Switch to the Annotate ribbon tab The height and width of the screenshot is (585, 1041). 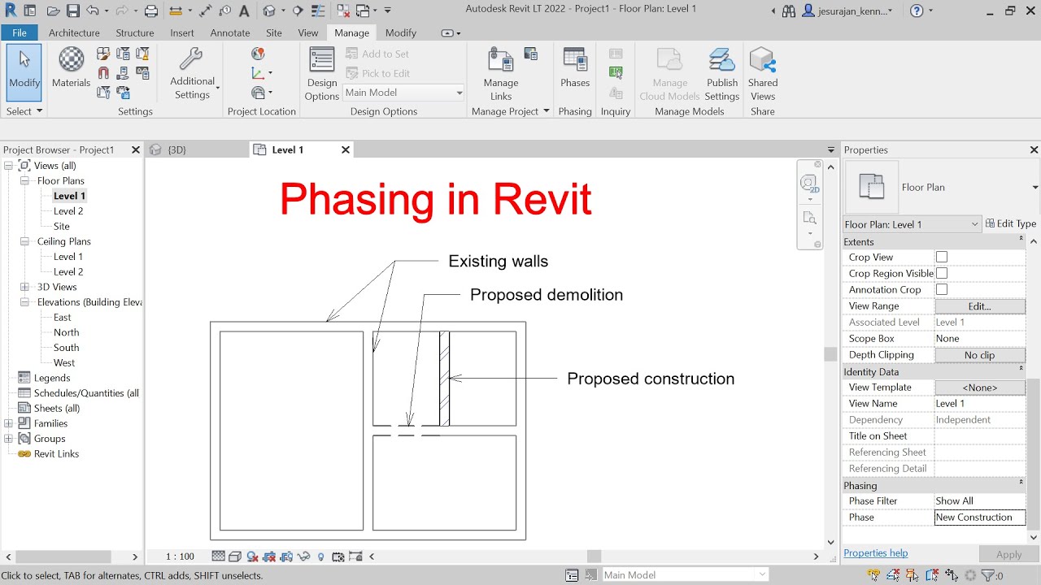point(230,32)
